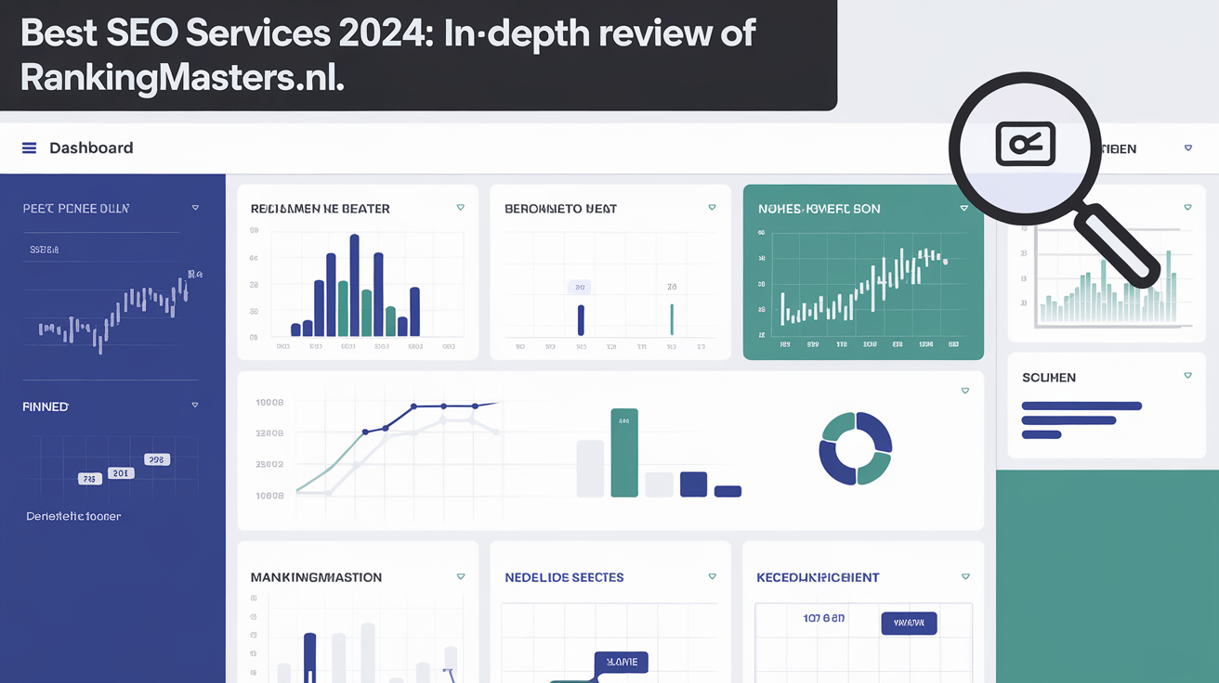Click the VWAVM button in KECEDUKRICBIENT card
Screen dimensions: 1219x683
point(909,624)
